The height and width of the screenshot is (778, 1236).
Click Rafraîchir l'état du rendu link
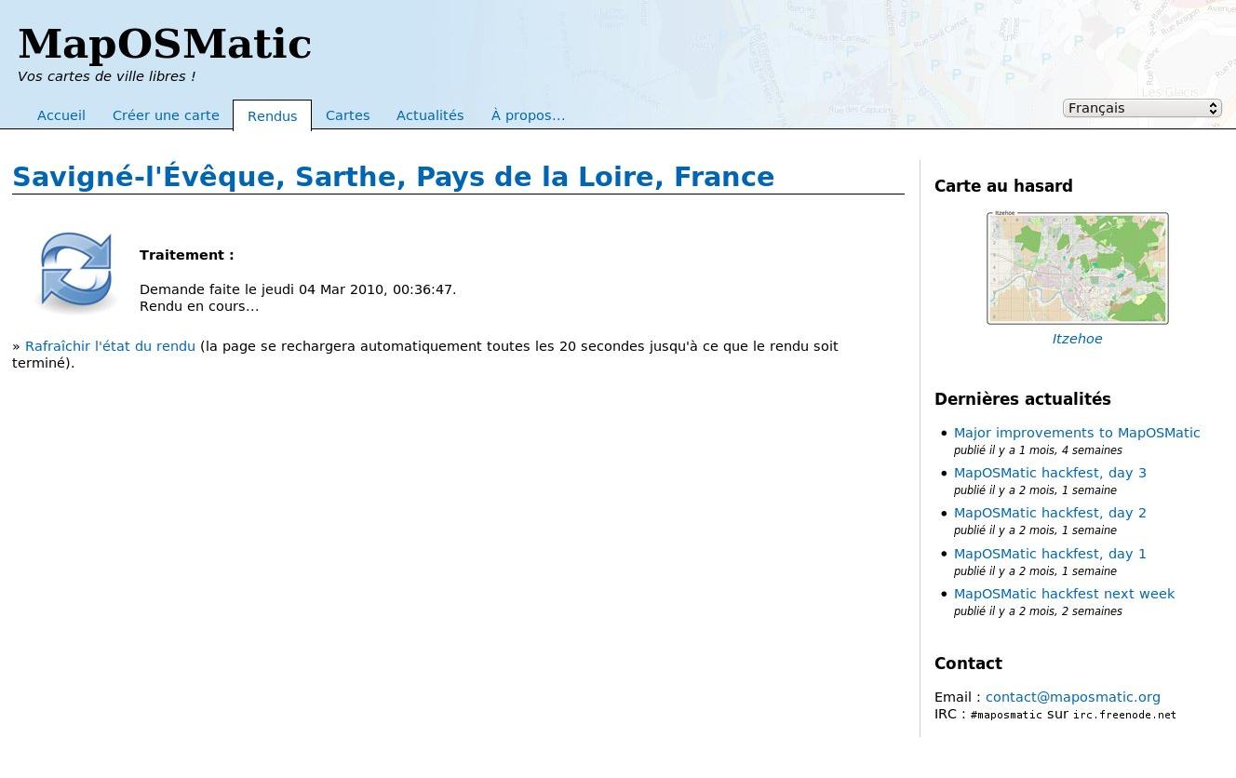coord(110,346)
